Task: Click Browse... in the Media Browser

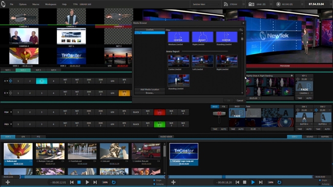Action: point(150,93)
